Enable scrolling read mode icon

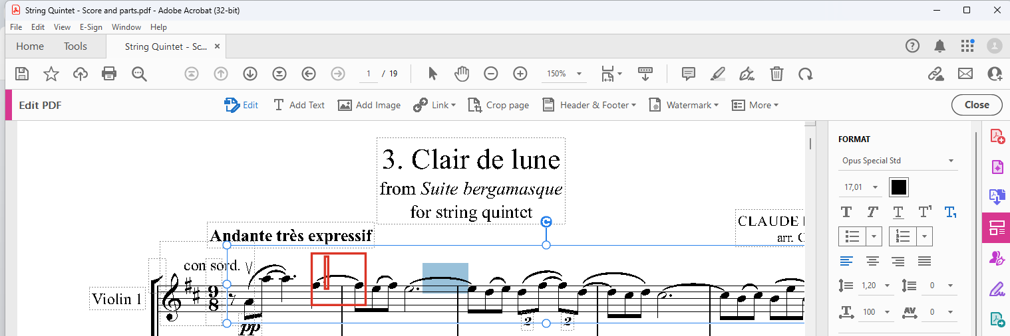click(x=645, y=74)
